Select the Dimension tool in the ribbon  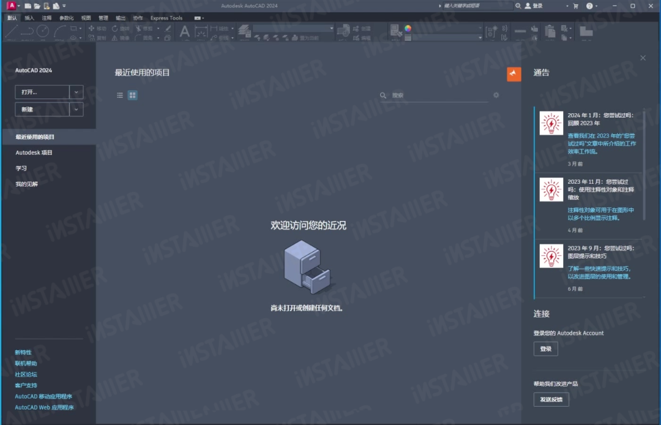click(x=201, y=32)
